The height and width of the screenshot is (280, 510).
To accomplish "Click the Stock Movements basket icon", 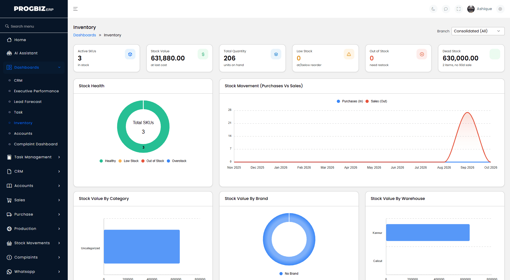I will [x=9, y=243].
